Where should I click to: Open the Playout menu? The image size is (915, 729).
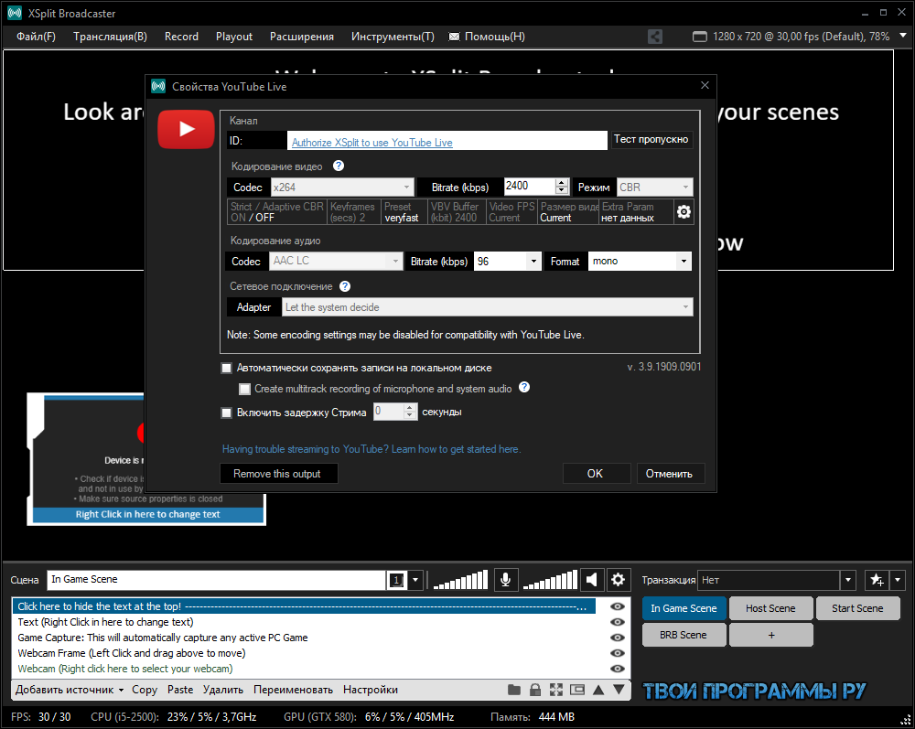(234, 37)
